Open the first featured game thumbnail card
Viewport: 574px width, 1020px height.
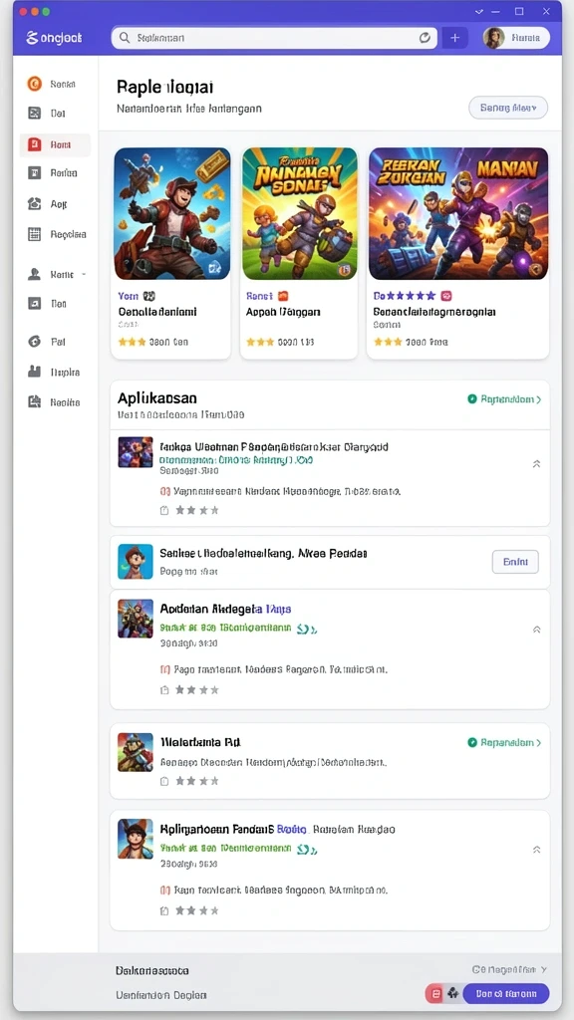(x=171, y=213)
